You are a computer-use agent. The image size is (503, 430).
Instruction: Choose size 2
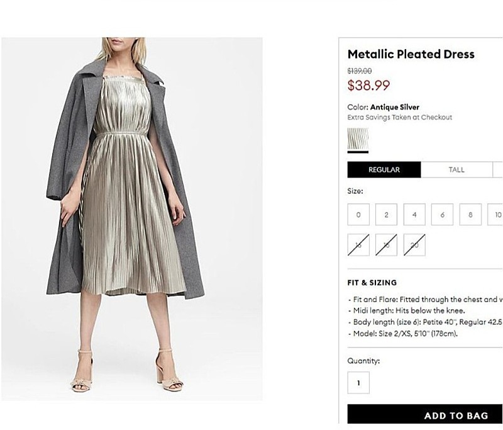(x=386, y=215)
